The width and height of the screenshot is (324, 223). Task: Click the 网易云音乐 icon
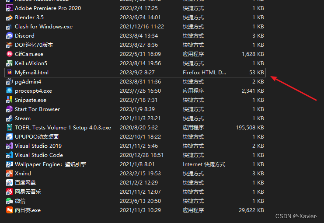pos(9,192)
